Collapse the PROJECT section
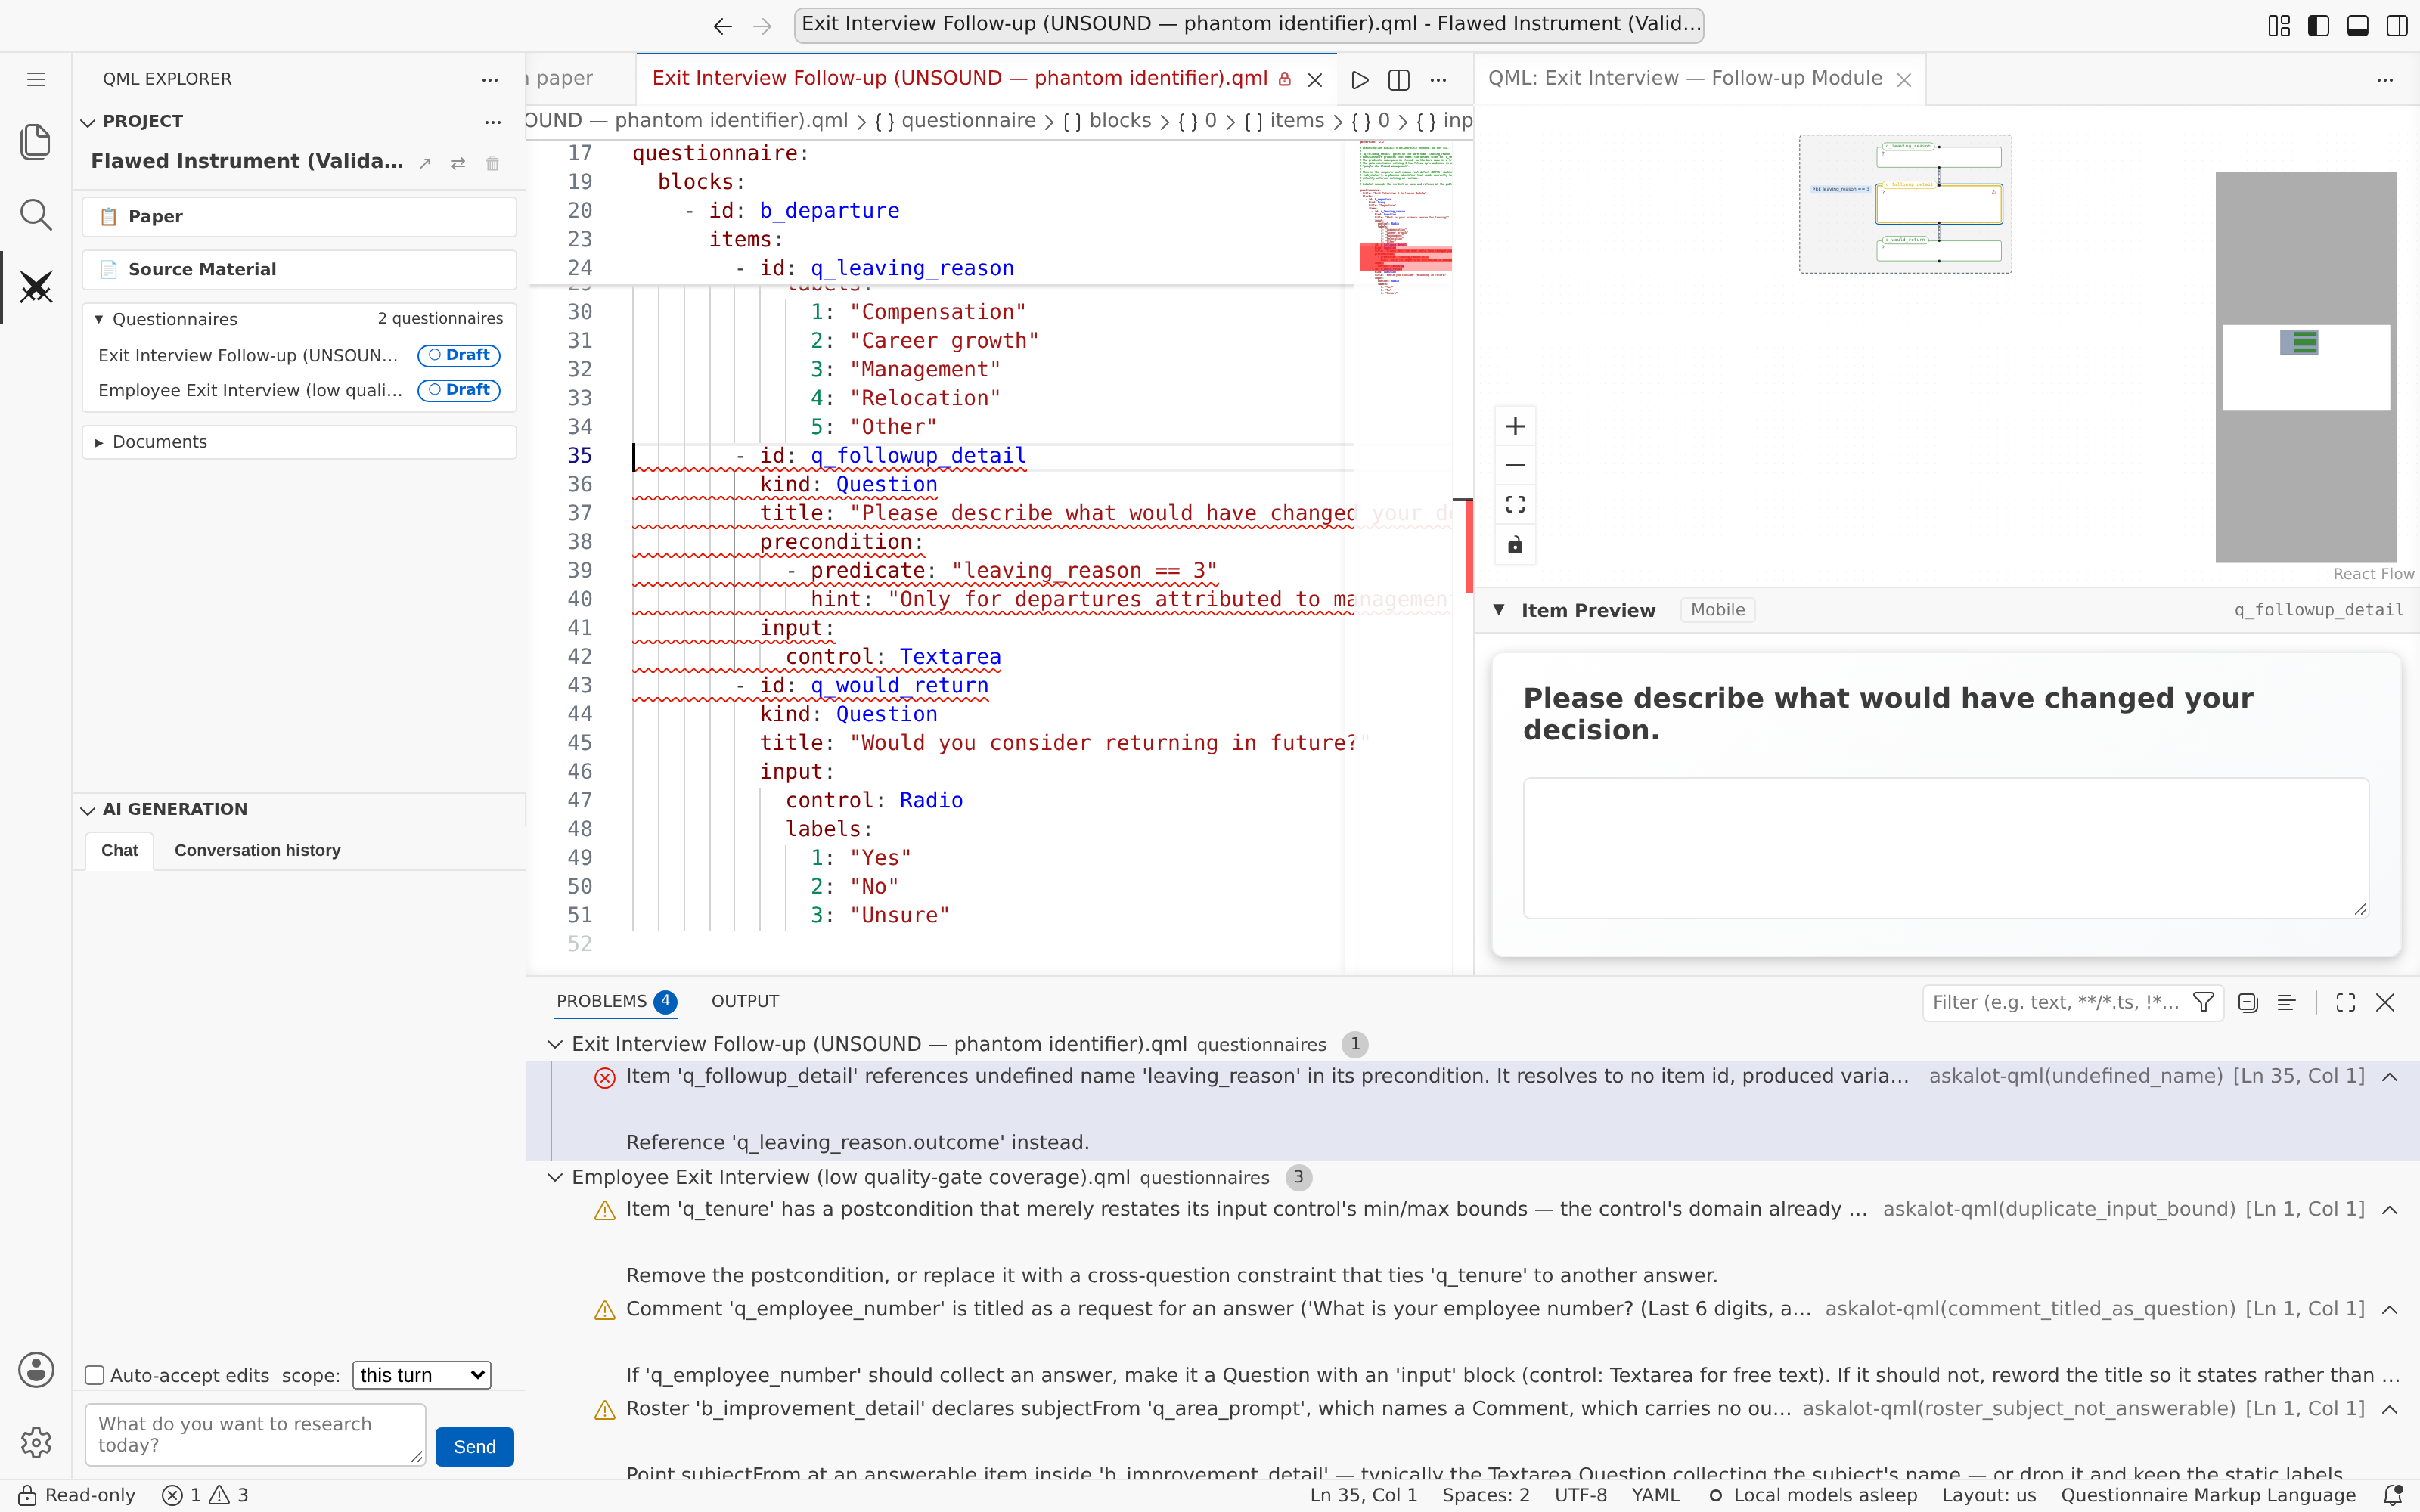This screenshot has width=2420, height=1512. pyautogui.click(x=88, y=122)
